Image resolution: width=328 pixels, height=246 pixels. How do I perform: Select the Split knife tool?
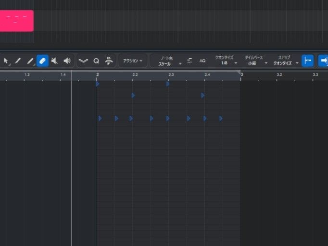click(x=18, y=61)
